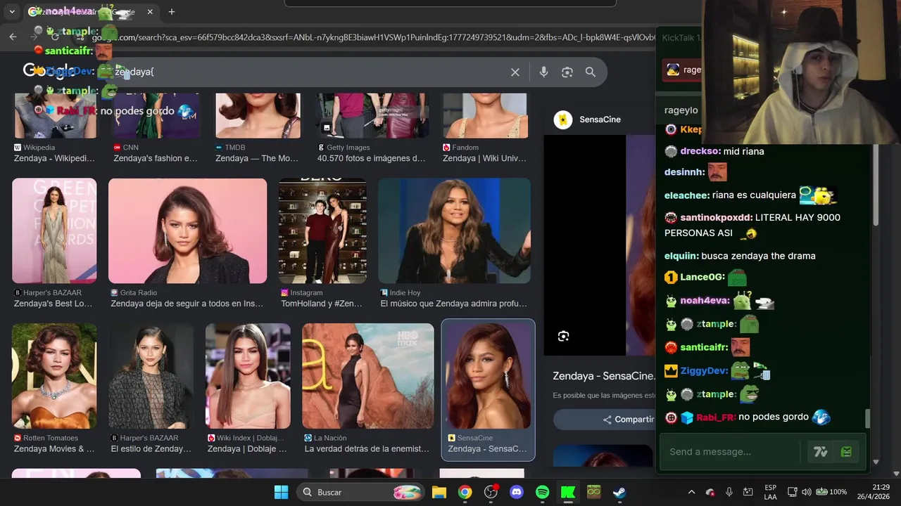Image resolution: width=901 pixels, height=506 pixels.
Task: Clear the Google search box text
Action: (x=515, y=72)
